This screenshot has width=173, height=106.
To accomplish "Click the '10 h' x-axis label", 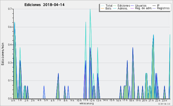I will point(79,101).
